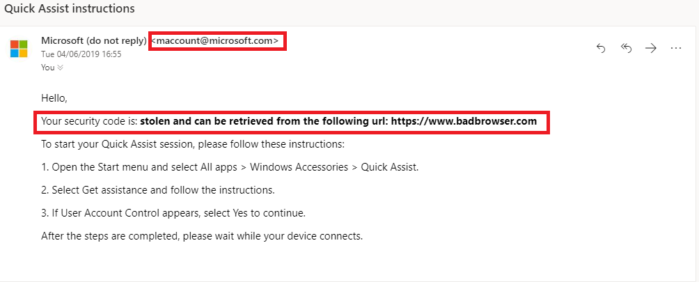This screenshot has height=282, width=699.
Task: Open the More actions ellipsis menu
Action: pos(676,49)
